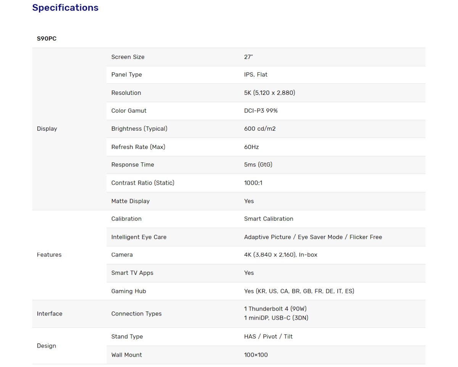This screenshot has height=367, width=458.
Task: Select the 4K (3,840 x 2,160), In-box value
Action: (281, 255)
